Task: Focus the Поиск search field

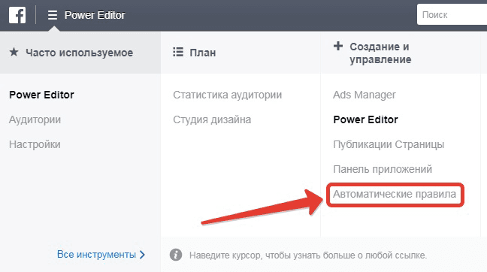Action: pos(452,14)
